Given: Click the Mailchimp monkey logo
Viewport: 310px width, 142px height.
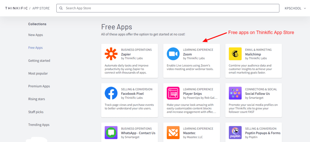Looking at the screenshot, I should [235, 54].
